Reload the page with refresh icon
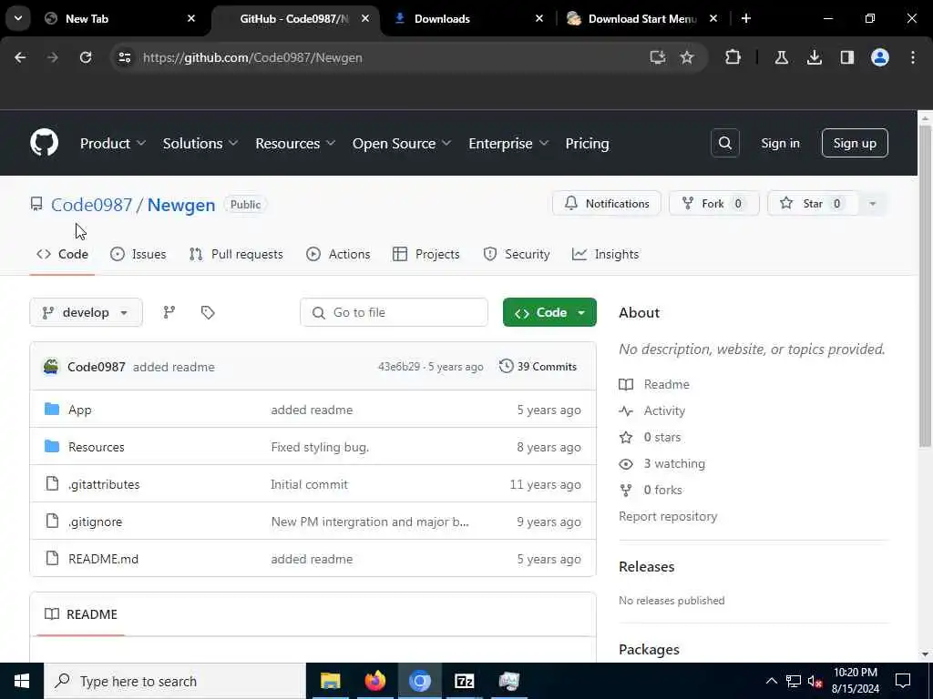This screenshot has width=933, height=699. pos(86,57)
